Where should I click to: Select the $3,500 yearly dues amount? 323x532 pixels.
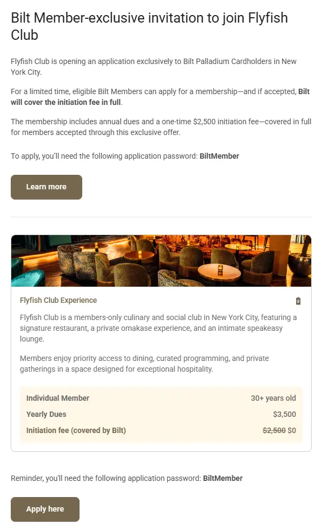[284, 414]
